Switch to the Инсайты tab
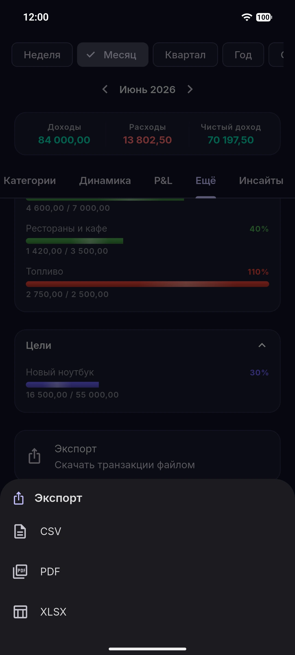 coord(261,181)
